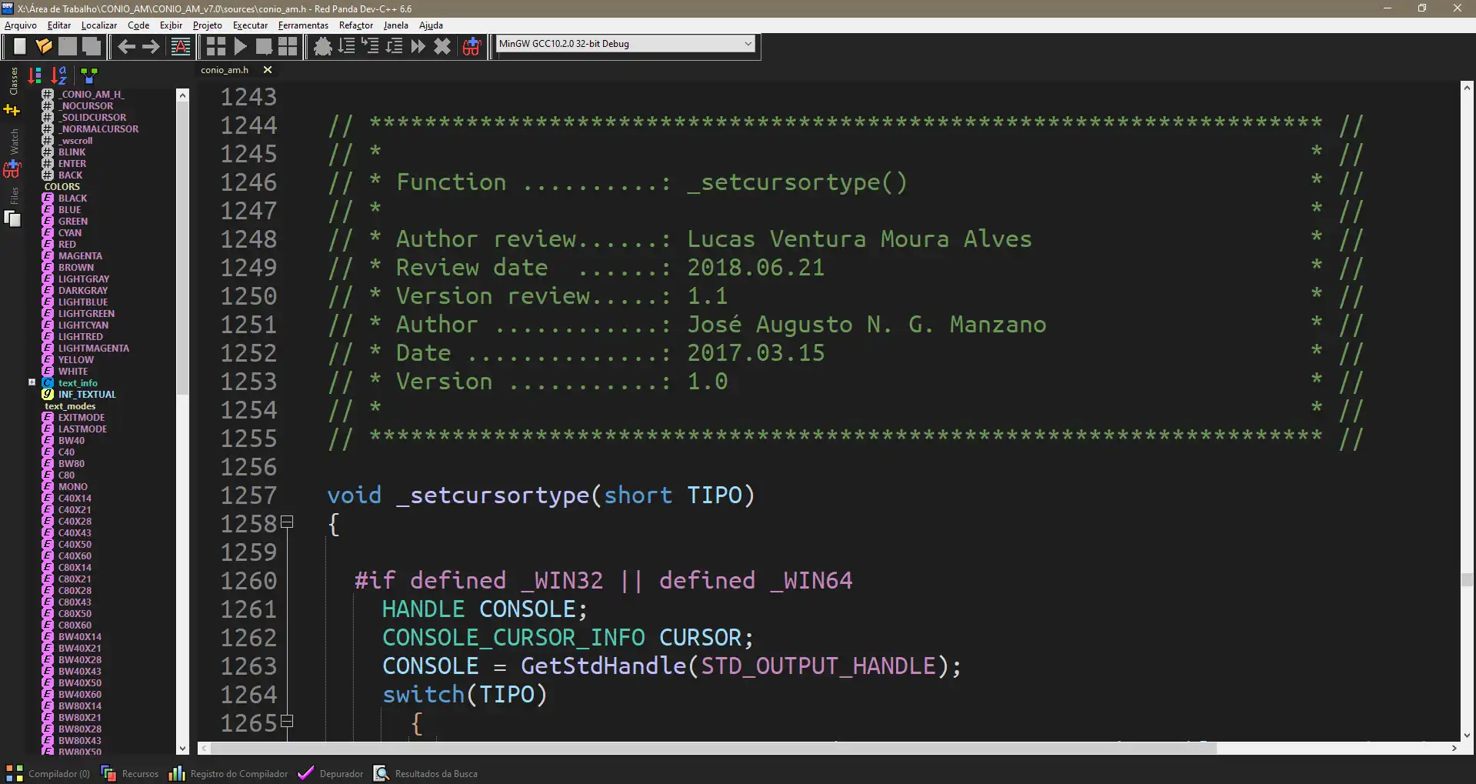This screenshot has width=1476, height=784.
Task: Rebuild all using the grid toolbar icon
Action: tap(288, 47)
